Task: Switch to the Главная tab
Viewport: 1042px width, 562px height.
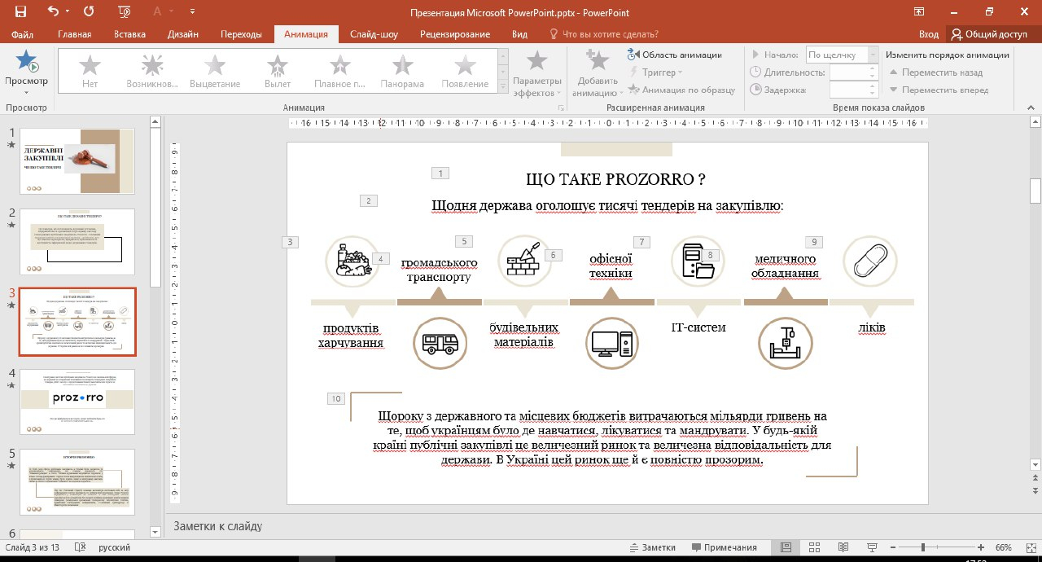Action: 75,34
